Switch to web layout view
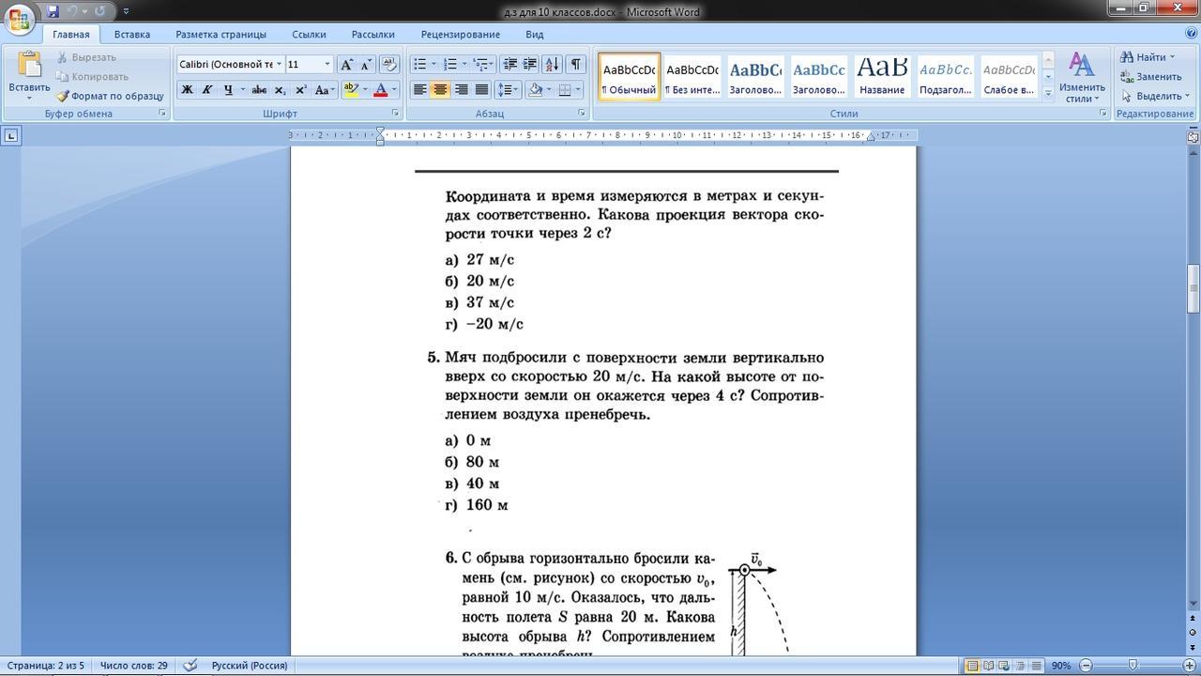This screenshot has width=1201, height=676. coord(1004,666)
